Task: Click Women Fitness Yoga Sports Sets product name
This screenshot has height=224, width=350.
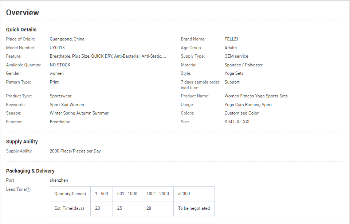Action: pyautogui.click(x=256, y=96)
